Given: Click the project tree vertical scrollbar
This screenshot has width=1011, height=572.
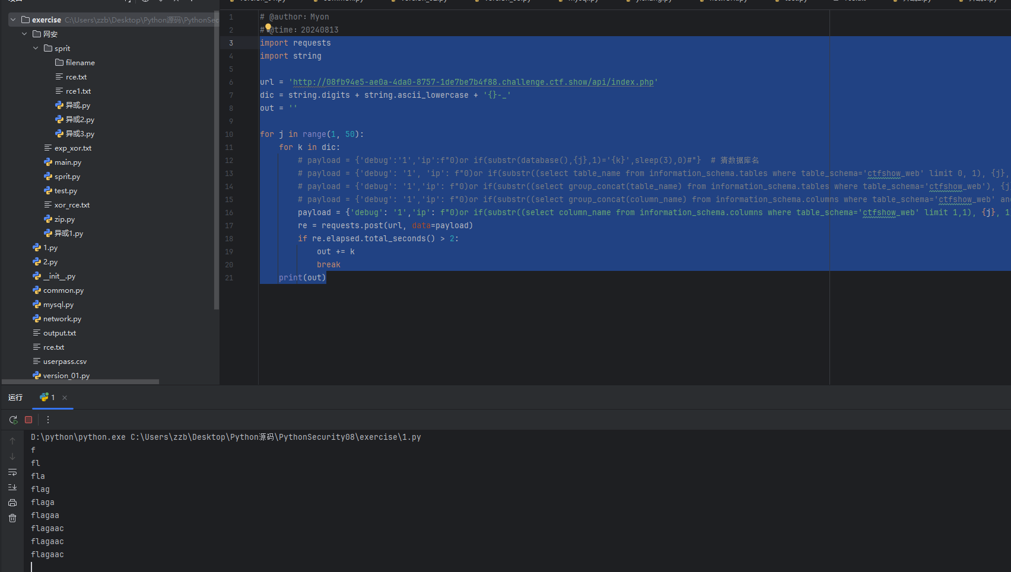Looking at the screenshot, I should pos(217,160).
